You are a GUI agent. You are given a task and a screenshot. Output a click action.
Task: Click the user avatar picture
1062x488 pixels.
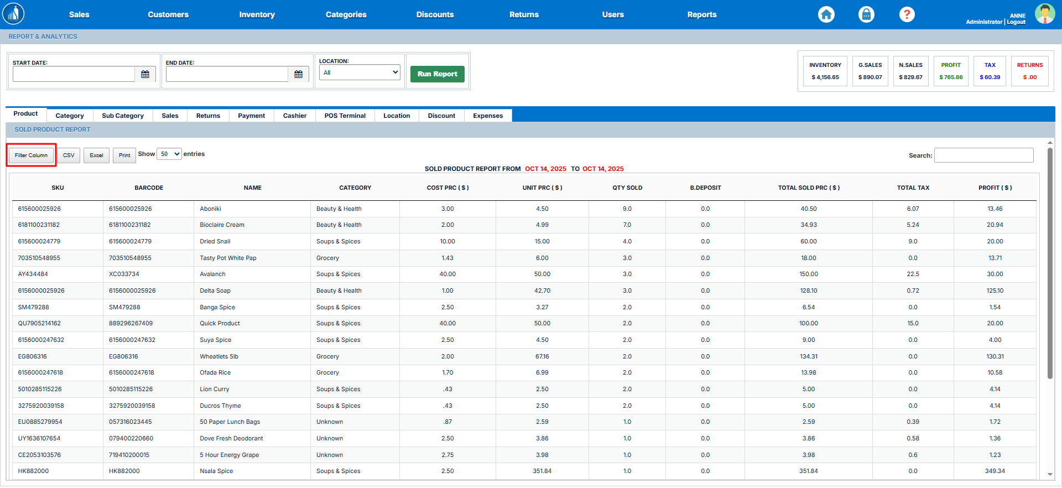coord(1044,14)
